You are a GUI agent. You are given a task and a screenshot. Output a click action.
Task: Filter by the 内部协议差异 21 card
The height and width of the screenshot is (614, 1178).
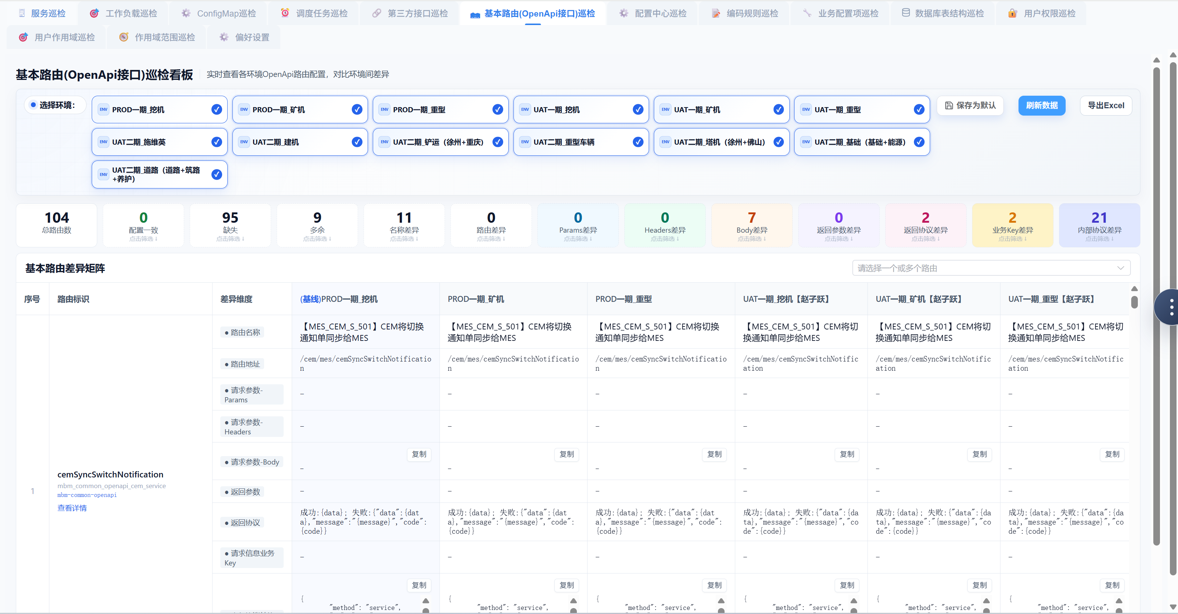pos(1099,225)
